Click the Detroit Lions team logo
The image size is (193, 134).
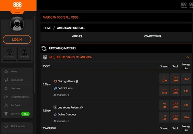tap(55, 88)
